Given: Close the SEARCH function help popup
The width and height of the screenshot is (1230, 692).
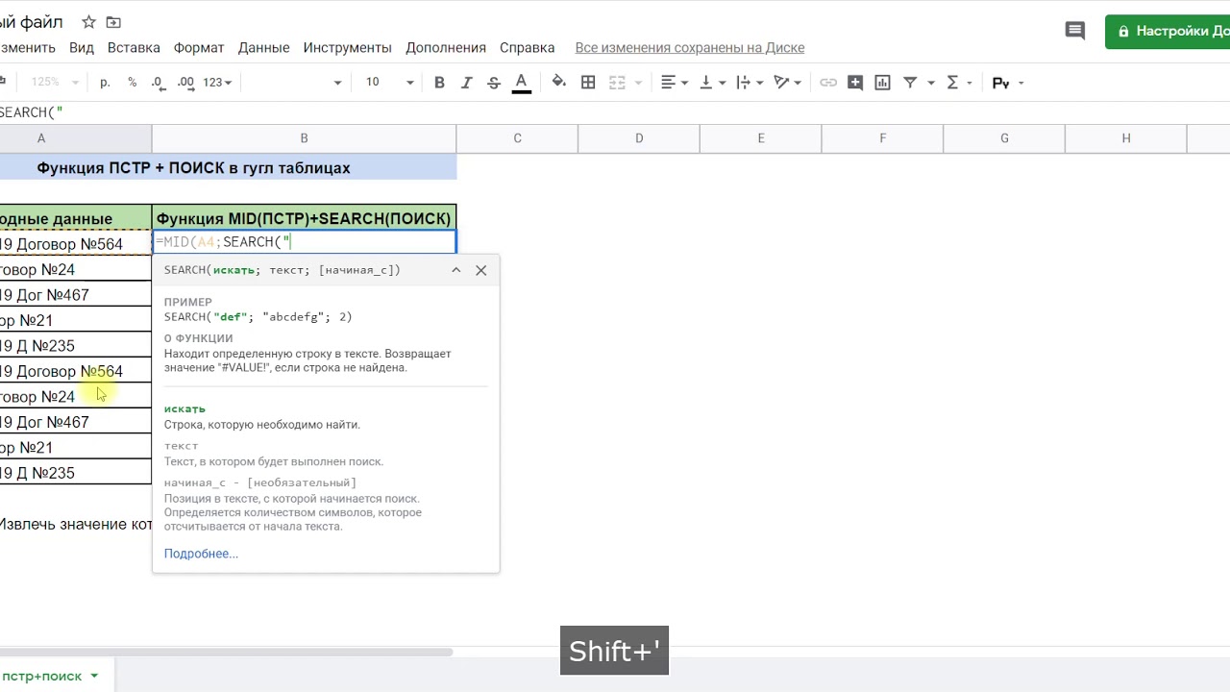Looking at the screenshot, I should pos(481,270).
